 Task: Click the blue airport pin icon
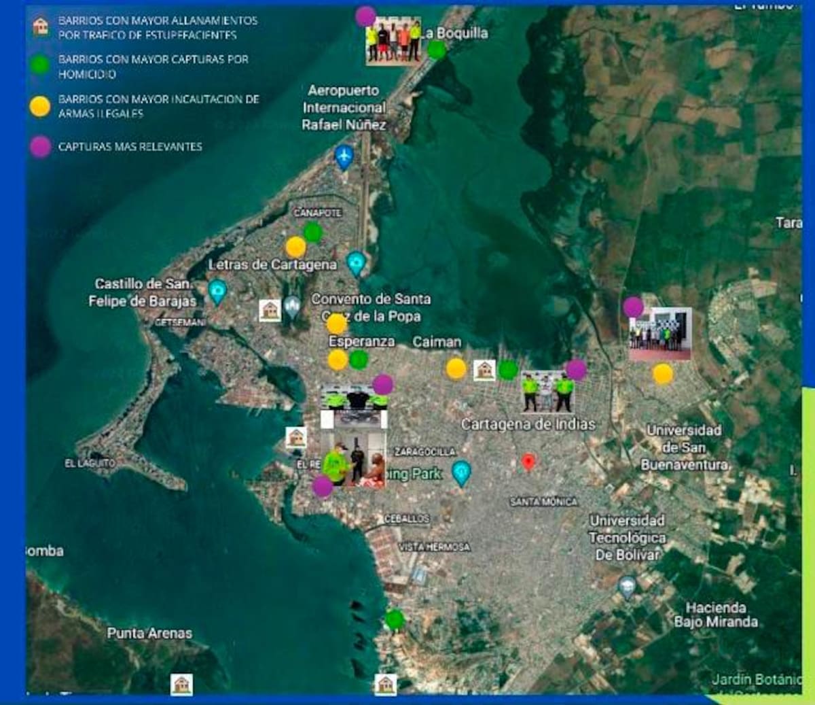point(344,157)
